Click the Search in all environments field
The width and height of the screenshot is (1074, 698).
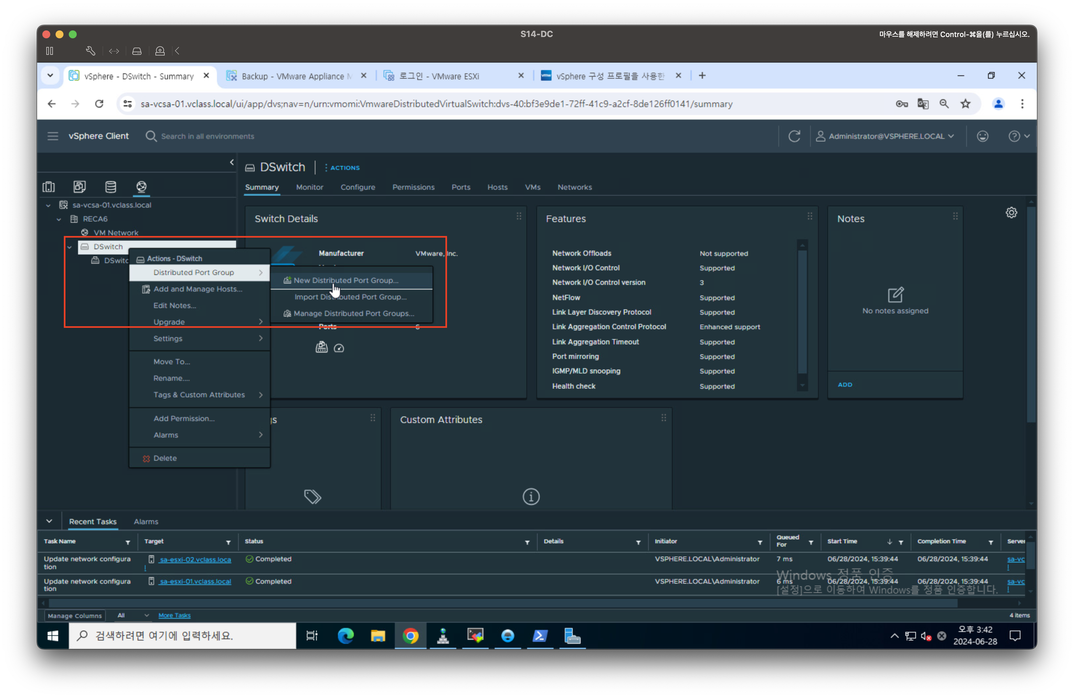pos(208,136)
